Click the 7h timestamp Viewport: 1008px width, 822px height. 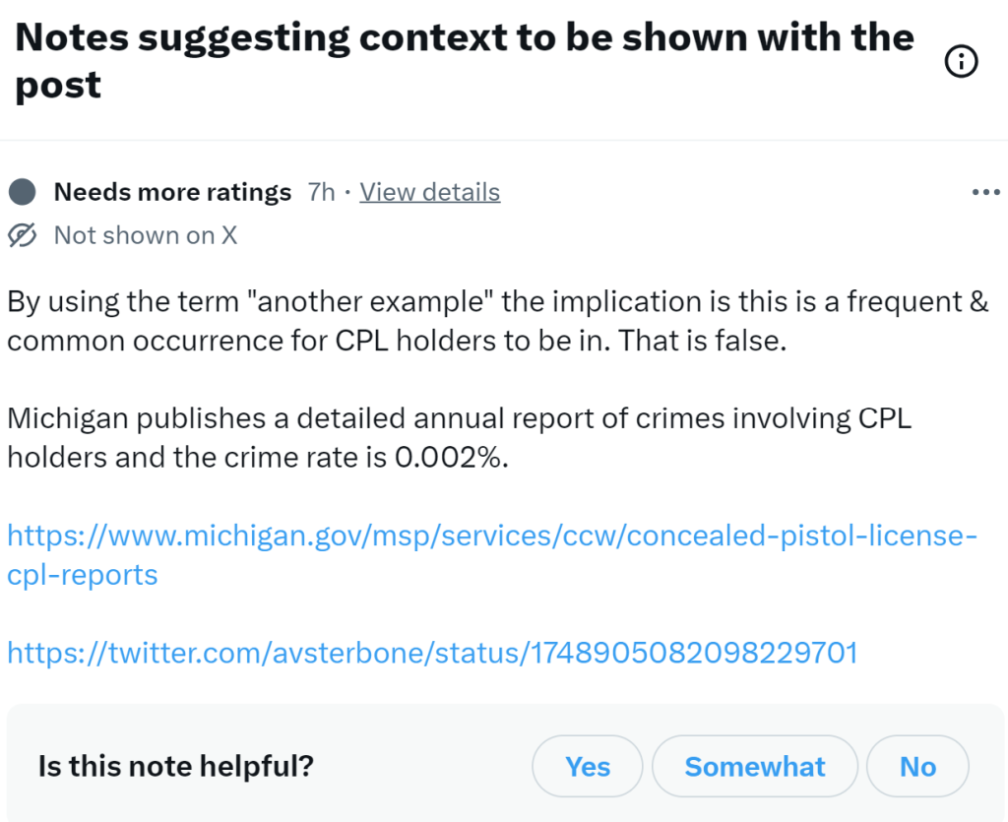tap(321, 192)
